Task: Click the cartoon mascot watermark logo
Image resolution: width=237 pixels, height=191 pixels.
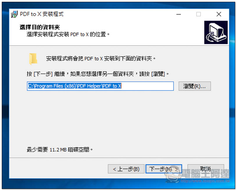Action: pos(173,175)
